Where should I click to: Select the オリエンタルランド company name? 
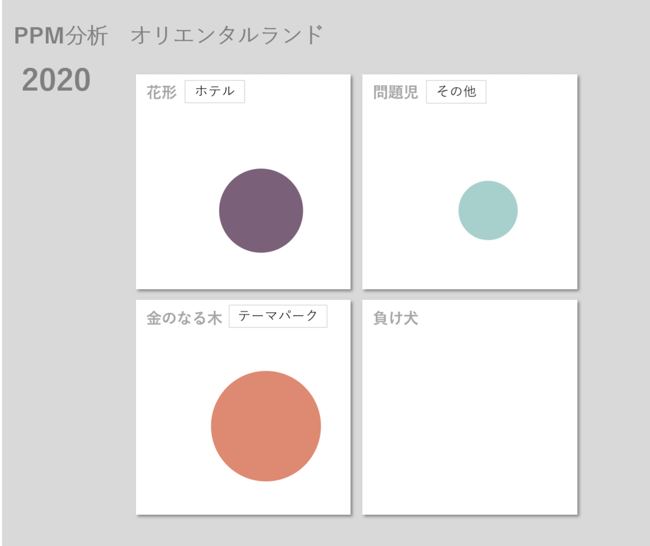[x=227, y=36]
